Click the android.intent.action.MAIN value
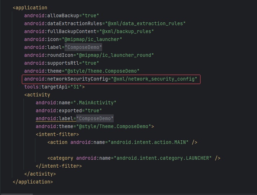 (x=148, y=142)
